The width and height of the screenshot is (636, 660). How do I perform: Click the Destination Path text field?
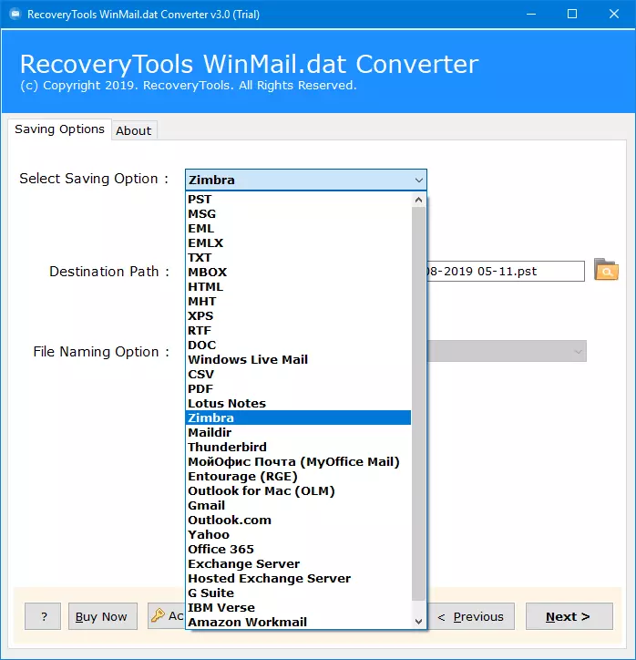(506, 271)
